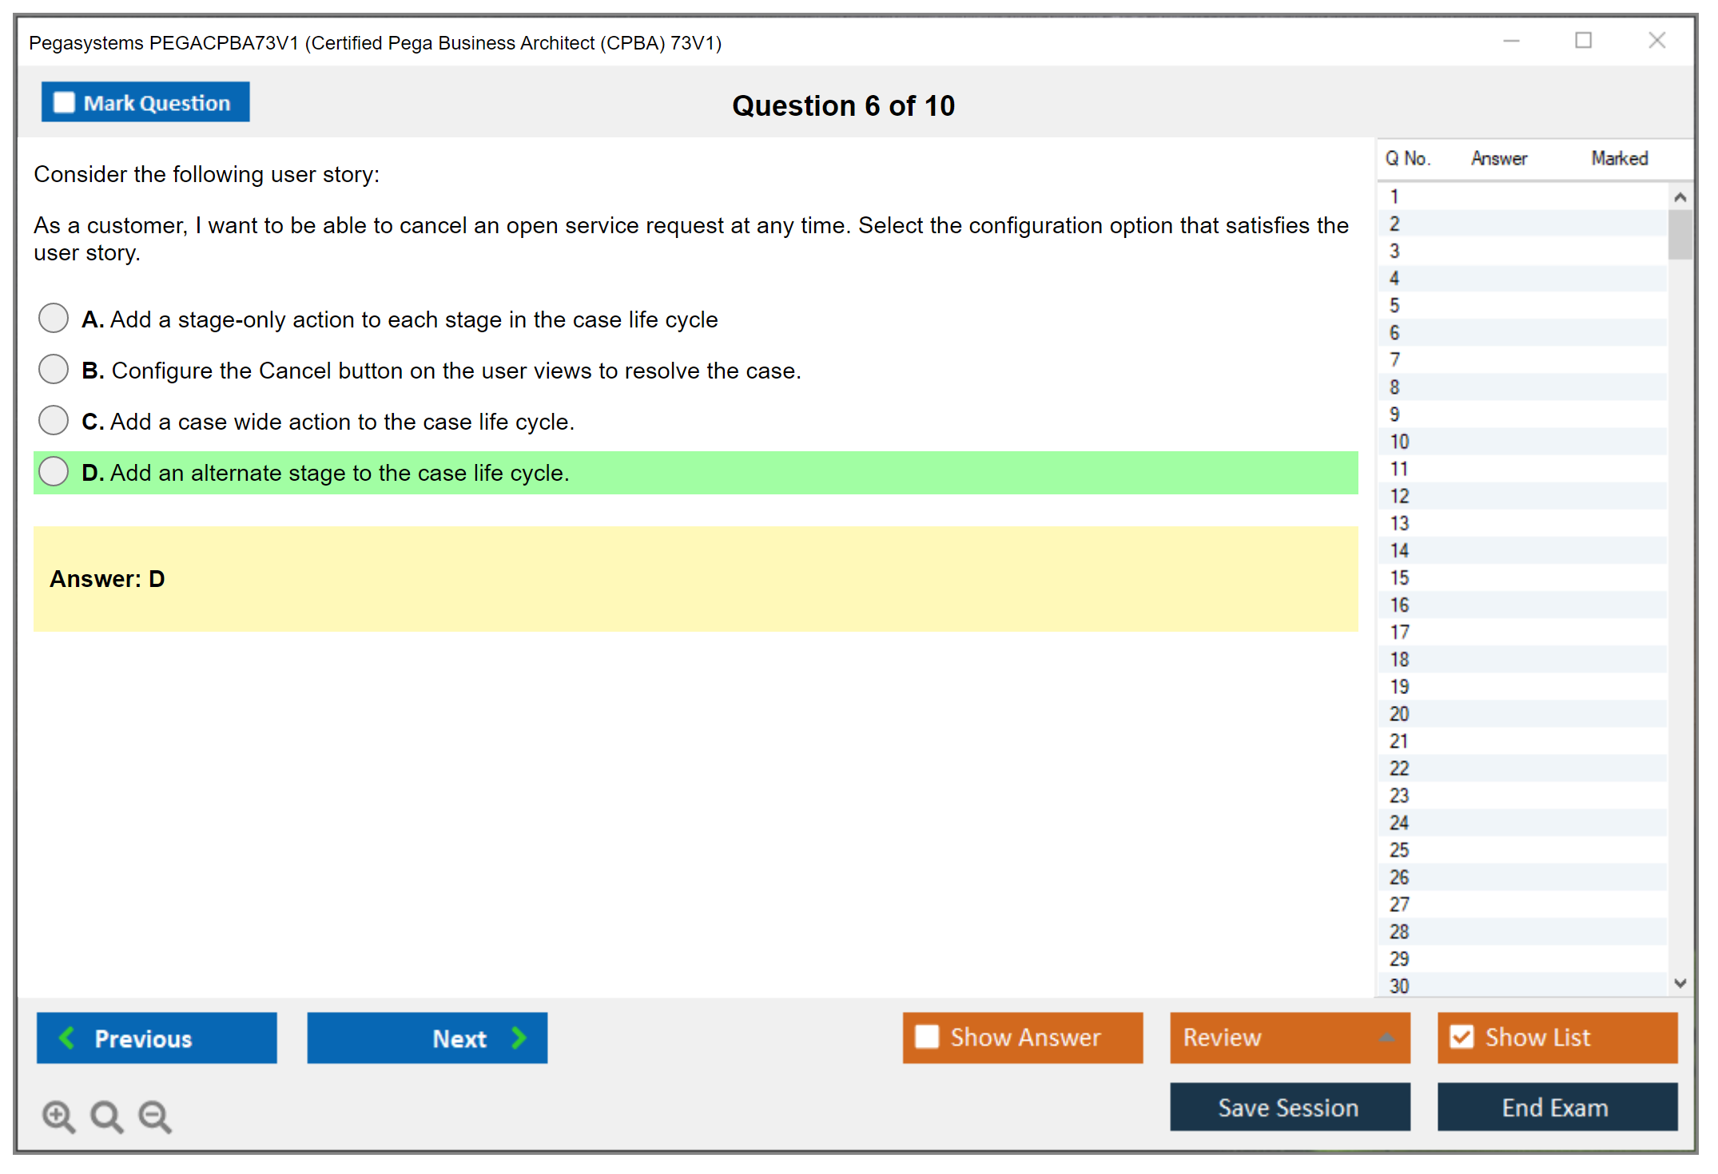Click the zoom in magnifier icon

point(58,1116)
